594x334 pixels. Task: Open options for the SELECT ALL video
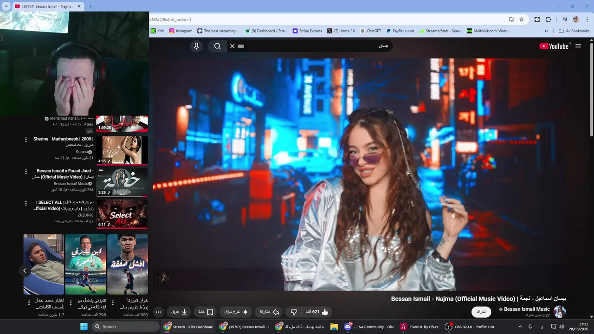click(26, 203)
